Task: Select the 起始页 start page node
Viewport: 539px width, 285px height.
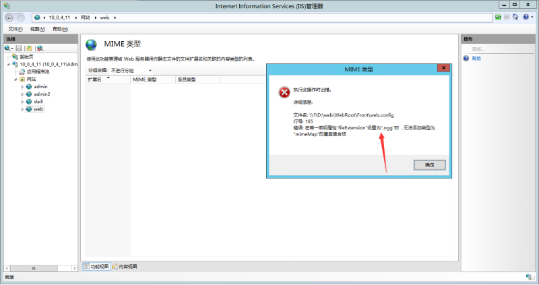Action: click(26, 57)
